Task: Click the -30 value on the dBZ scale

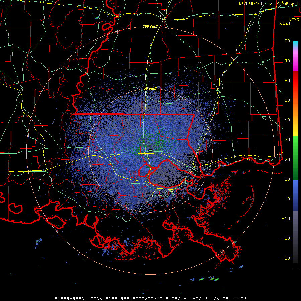Action: point(286,258)
